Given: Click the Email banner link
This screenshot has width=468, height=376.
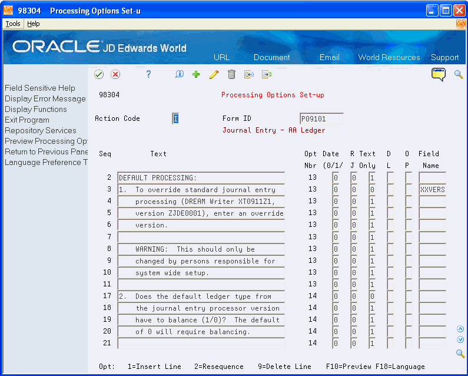Looking at the screenshot, I should pos(330,57).
